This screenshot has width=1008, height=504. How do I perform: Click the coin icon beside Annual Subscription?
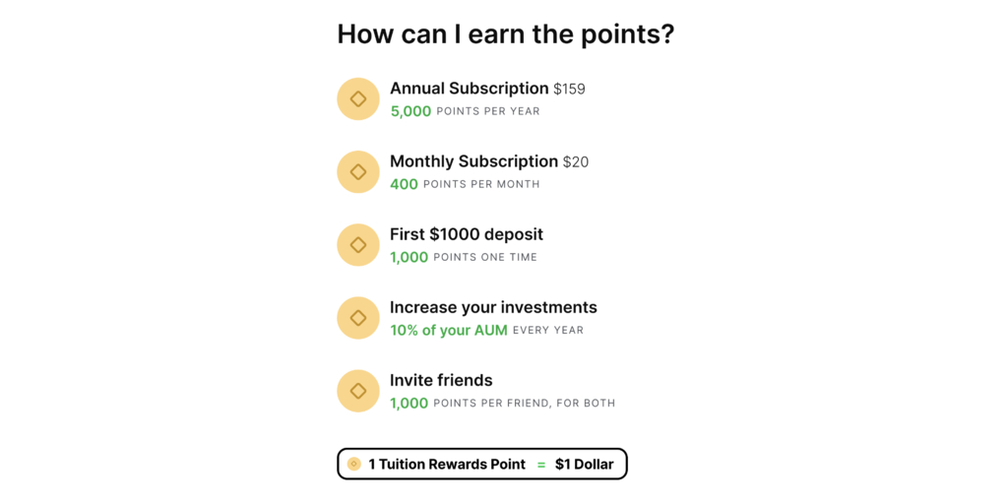point(358,99)
